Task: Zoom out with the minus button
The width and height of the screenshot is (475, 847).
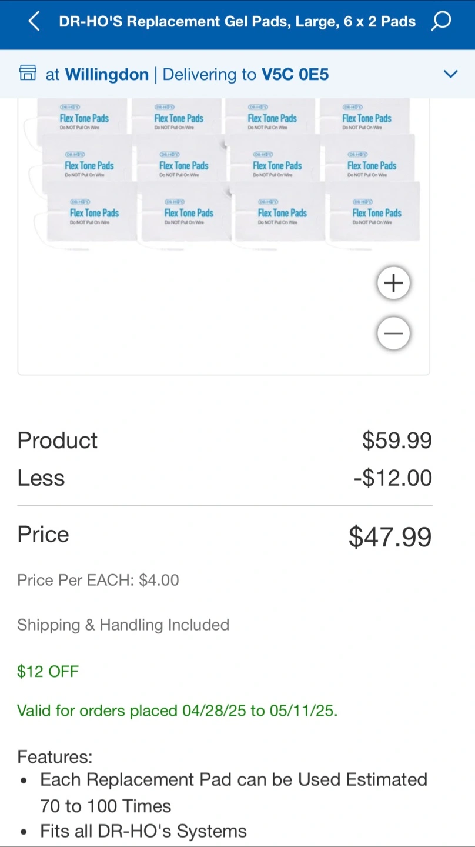Action: pyautogui.click(x=393, y=334)
